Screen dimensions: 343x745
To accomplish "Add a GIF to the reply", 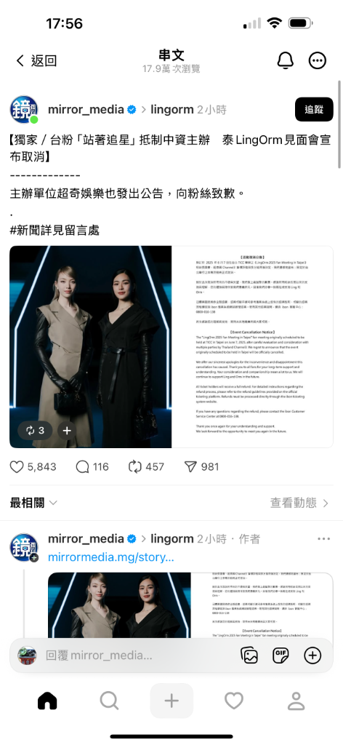I will coord(281,656).
